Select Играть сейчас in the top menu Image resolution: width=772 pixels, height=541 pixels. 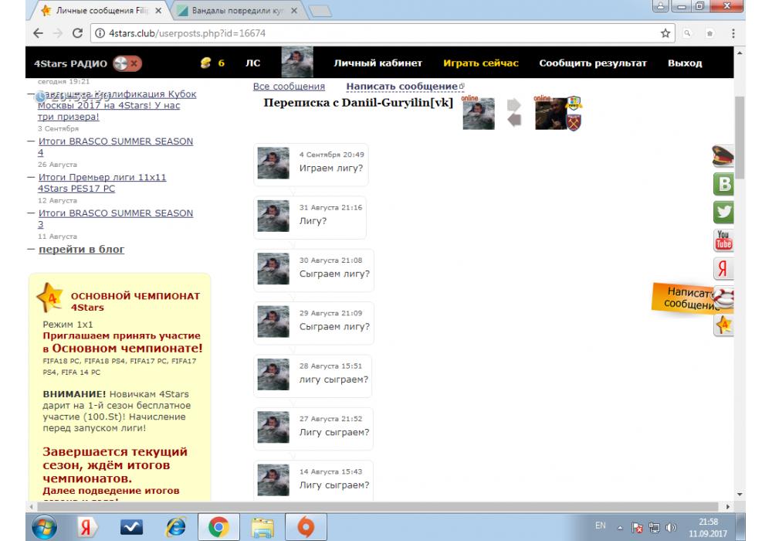tap(480, 63)
